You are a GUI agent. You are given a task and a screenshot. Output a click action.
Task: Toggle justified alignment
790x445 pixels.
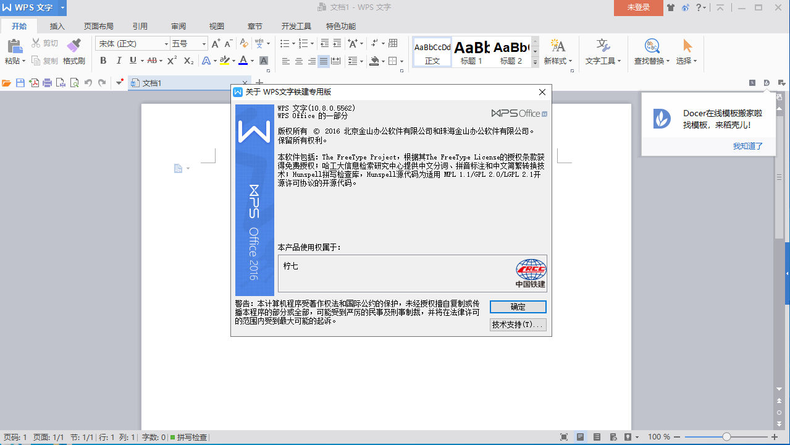pyautogui.click(x=324, y=61)
